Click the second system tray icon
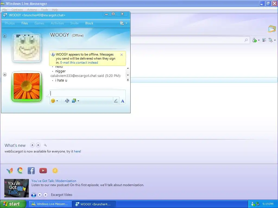The image size is (278, 208). (258, 204)
